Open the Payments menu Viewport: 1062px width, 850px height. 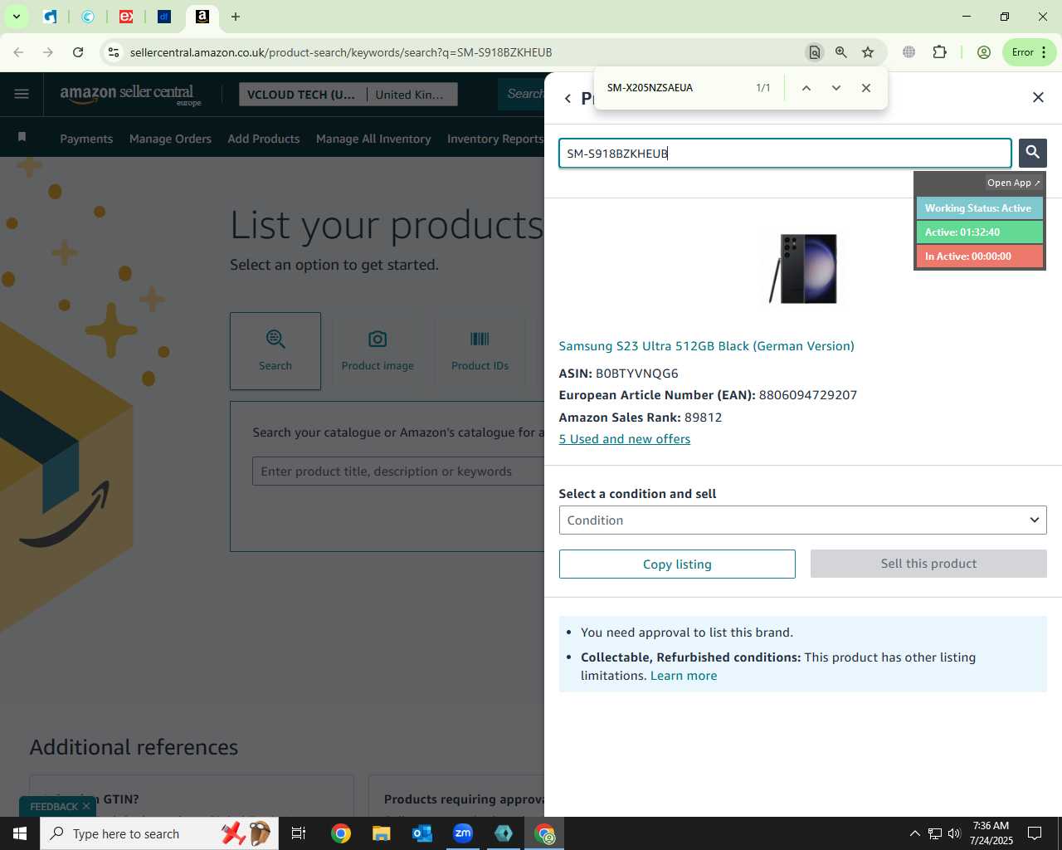coord(86,139)
